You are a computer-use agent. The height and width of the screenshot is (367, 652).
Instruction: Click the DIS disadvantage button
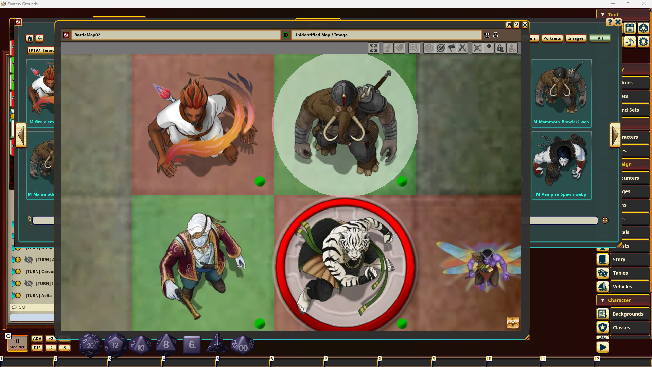(37, 348)
